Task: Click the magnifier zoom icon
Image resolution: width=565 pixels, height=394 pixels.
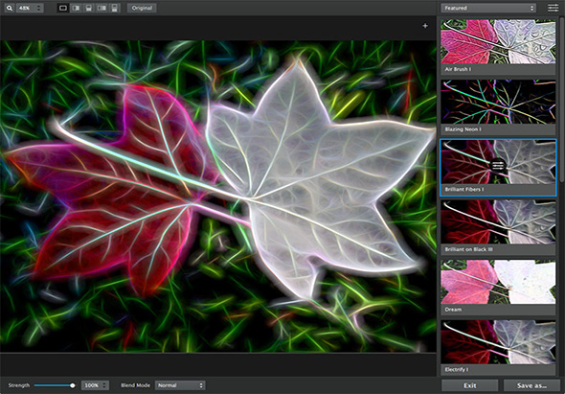Action: coord(10,8)
